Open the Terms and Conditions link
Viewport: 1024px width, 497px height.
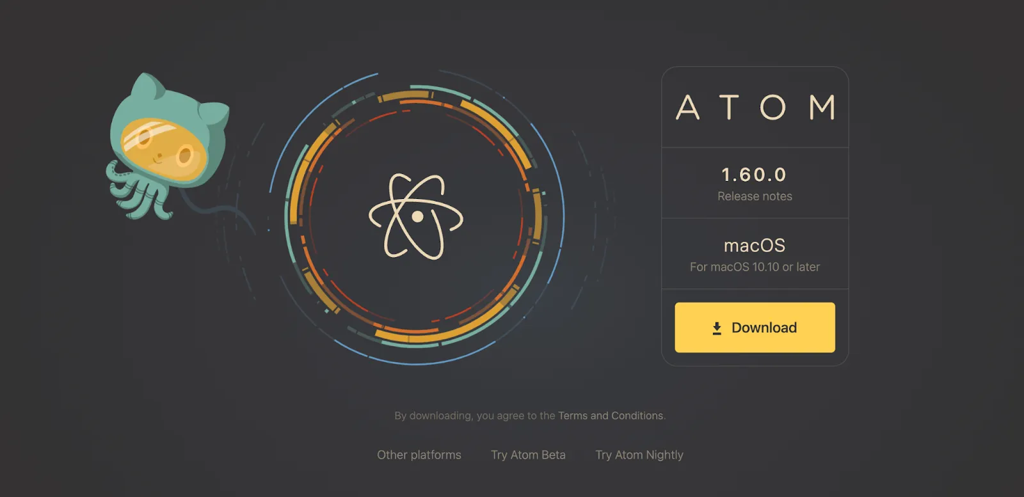611,416
